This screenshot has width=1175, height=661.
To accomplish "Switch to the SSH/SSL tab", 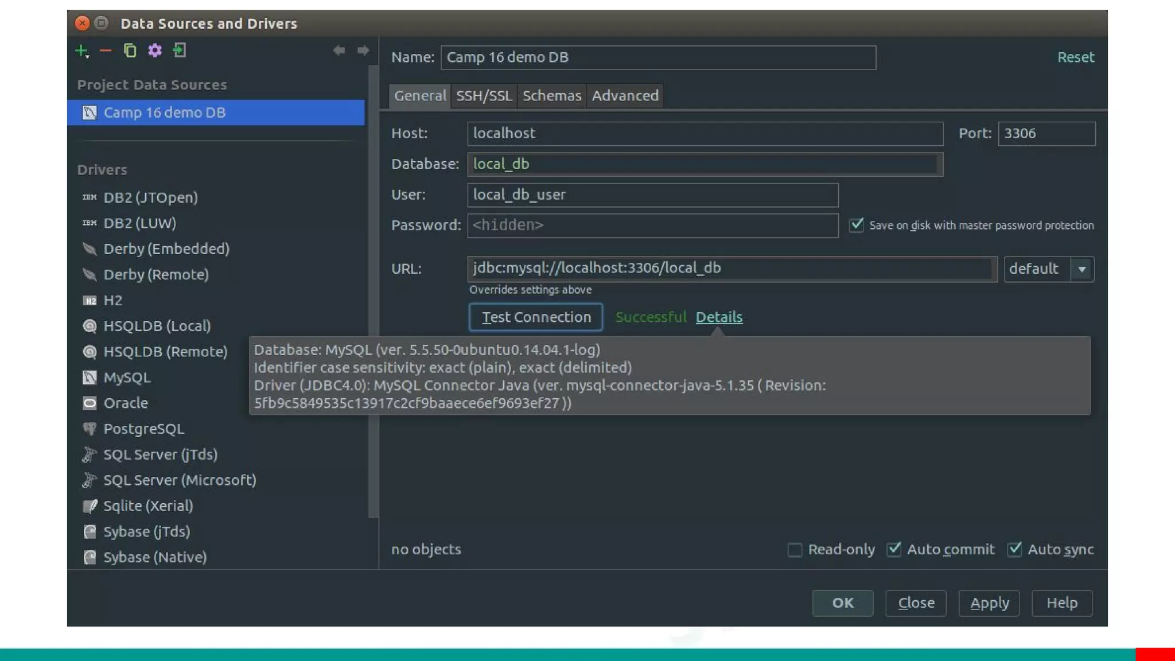I will [x=484, y=95].
